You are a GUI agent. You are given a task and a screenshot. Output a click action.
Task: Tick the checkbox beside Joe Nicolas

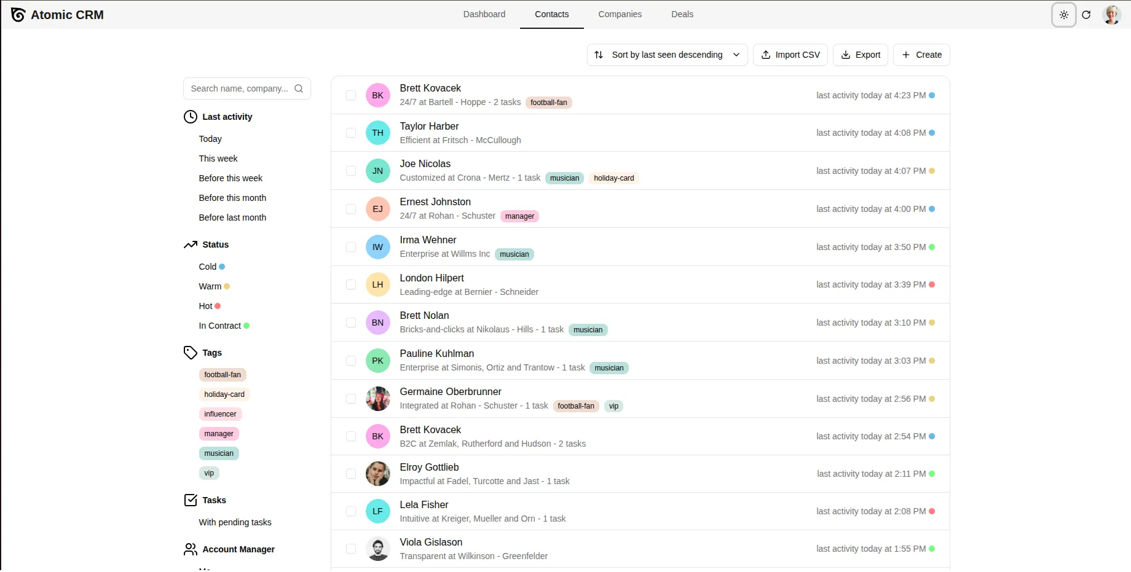351,171
